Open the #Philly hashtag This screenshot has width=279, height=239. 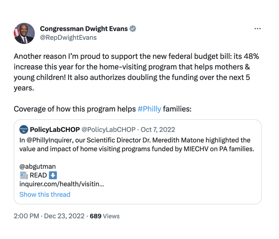(x=149, y=109)
